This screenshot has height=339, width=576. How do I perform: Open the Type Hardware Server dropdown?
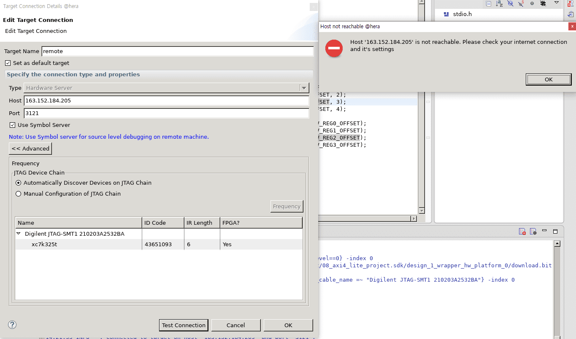304,88
